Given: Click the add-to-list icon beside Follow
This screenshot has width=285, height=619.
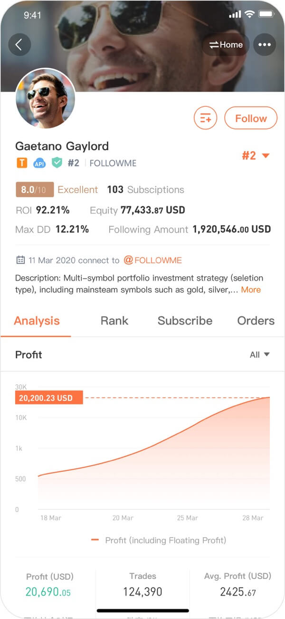Looking at the screenshot, I should click(x=205, y=118).
